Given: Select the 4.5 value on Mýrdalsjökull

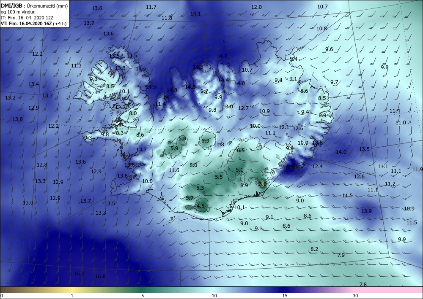Looking at the screenshot, I should pyautogui.click(x=201, y=206).
